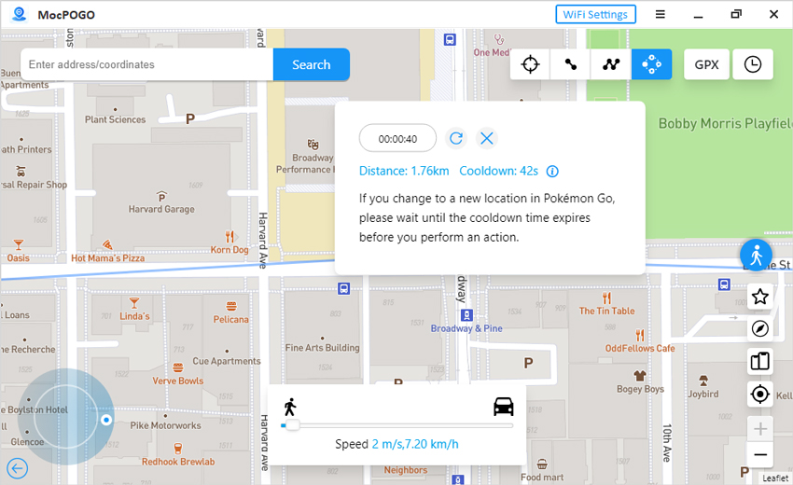Image resolution: width=793 pixels, height=485 pixels.
Task: Click The Tin Table restaurant marker
Action: tap(606, 298)
